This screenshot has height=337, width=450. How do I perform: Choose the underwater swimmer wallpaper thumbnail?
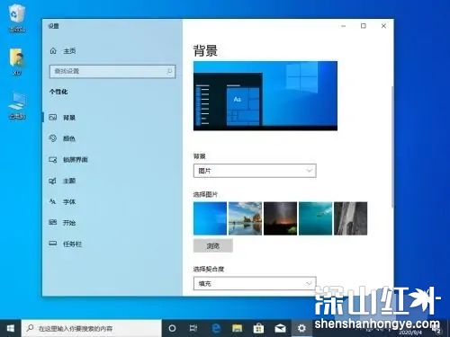click(x=315, y=218)
